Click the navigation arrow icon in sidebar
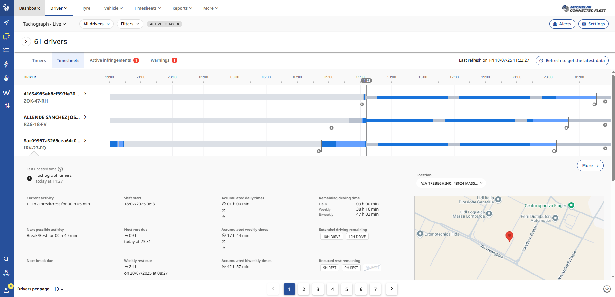Viewport: 615px width, 297px height. 6,22
